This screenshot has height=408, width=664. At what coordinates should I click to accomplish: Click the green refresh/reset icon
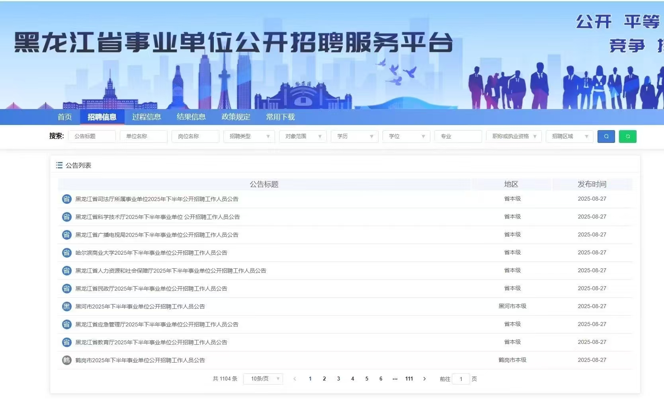pos(628,136)
